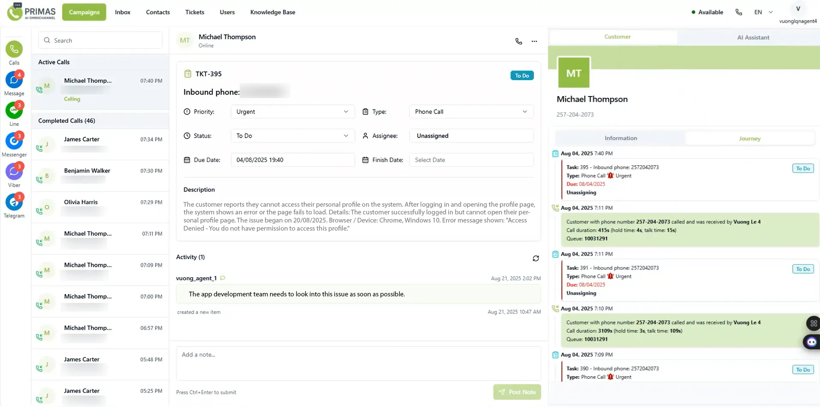Open the Type dropdown showing Phone Call
Viewport: 820px width, 407px height.
pos(471,112)
